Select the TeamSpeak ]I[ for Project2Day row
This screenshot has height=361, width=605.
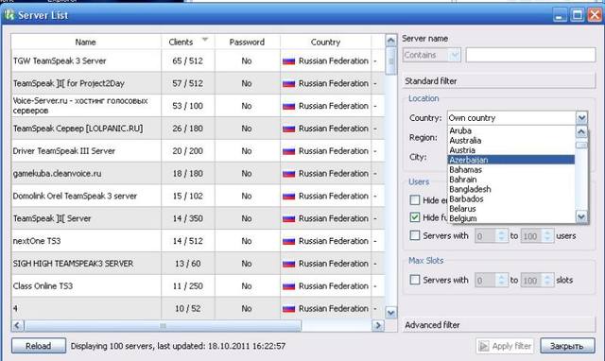click(199, 83)
